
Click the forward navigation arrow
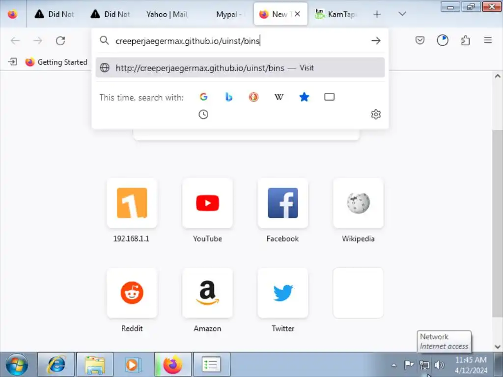(x=38, y=40)
